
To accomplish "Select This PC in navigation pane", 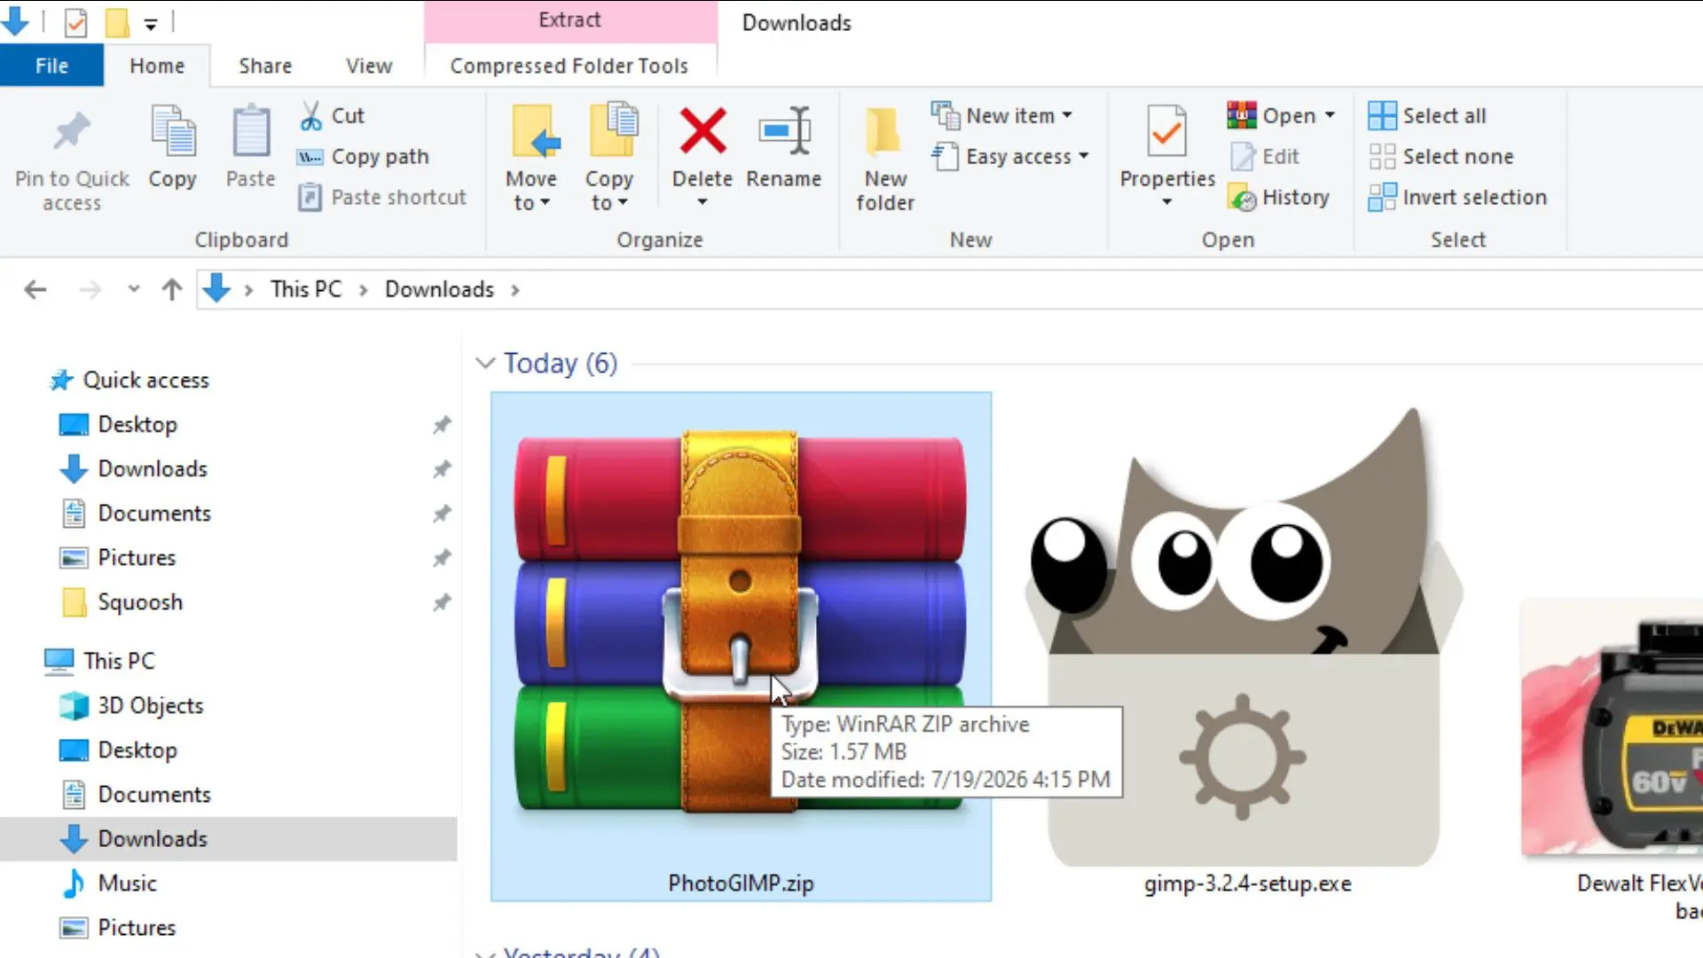I will [x=119, y=661].
